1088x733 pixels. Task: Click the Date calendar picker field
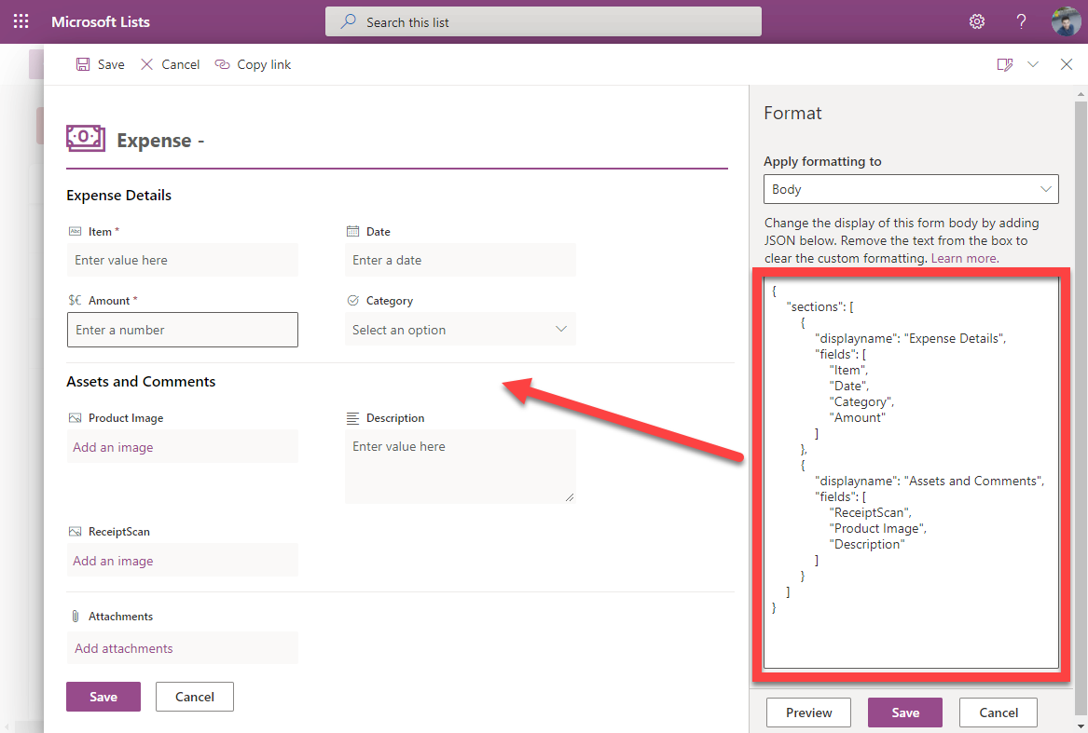460,260
